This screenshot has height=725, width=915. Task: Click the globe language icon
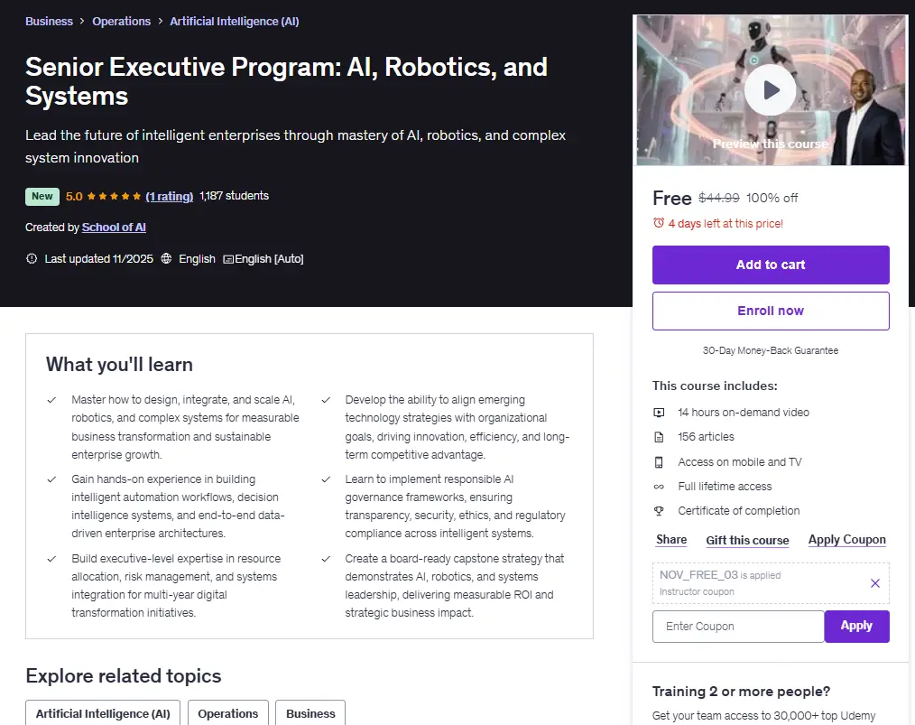click(166, 258)
